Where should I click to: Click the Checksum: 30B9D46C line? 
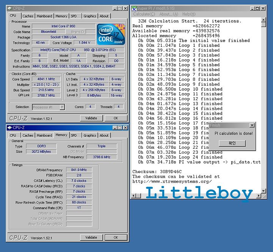pos(157,172)
